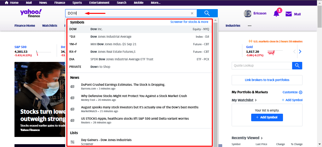Open August spooks many stock investors article
The image size is (322, 147).
(x=140, y=107)
